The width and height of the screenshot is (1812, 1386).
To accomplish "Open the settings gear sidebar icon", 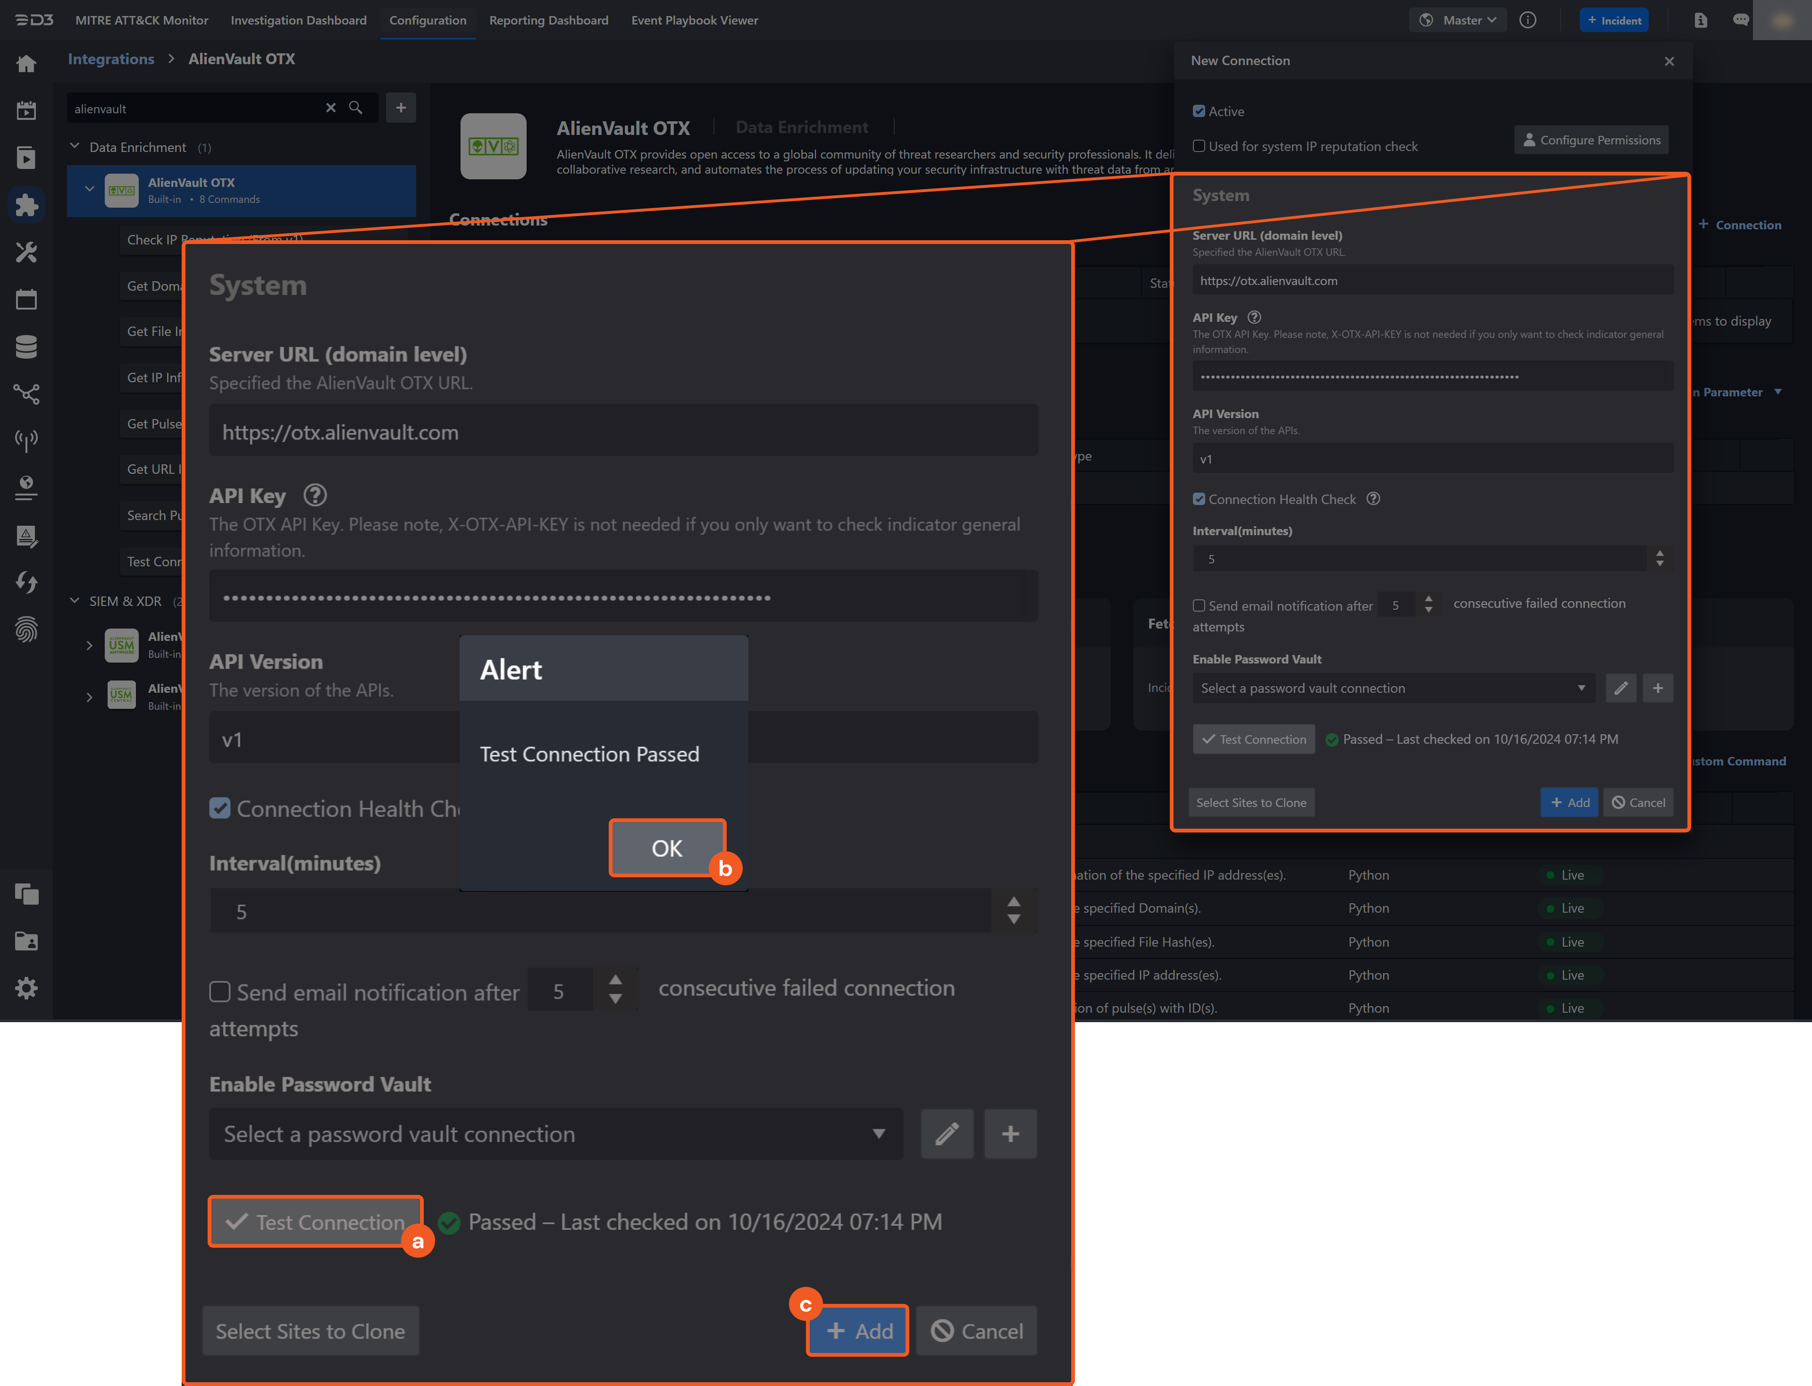I will point(26,988).
